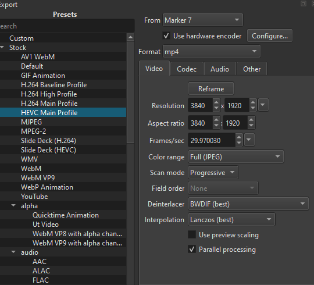
Task: Click the presets list scrollbar thumb
Action: click(131, 92)
